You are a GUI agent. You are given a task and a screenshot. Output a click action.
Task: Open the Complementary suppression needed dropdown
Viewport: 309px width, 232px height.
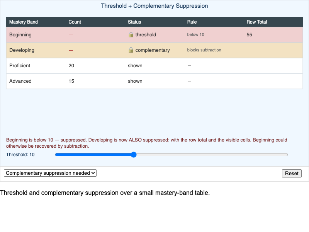[50, 173]
